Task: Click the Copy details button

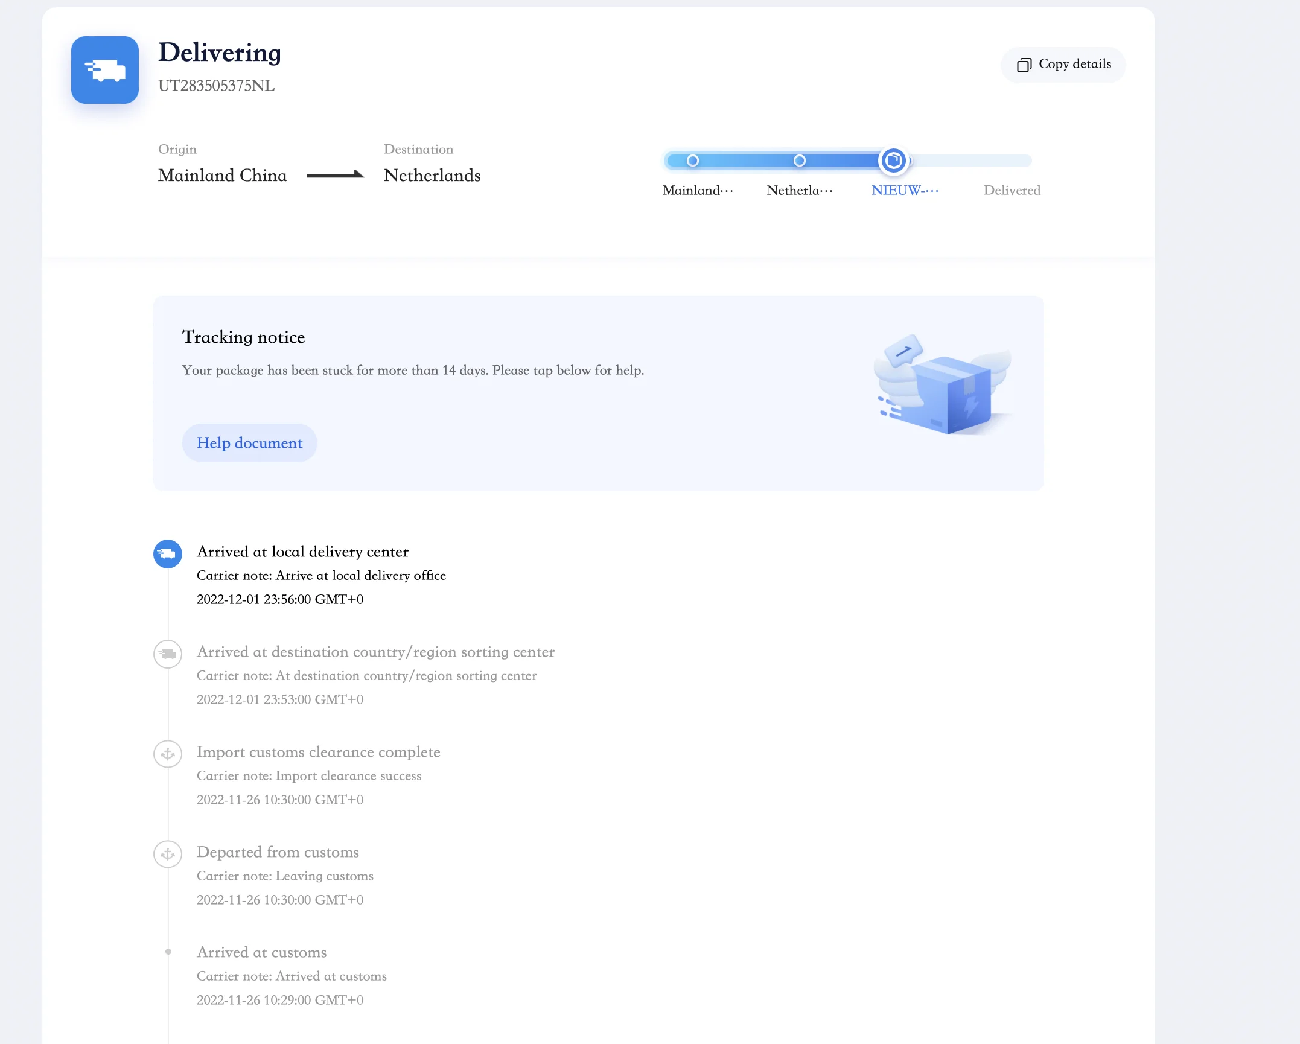Action: coord(1063,65)
